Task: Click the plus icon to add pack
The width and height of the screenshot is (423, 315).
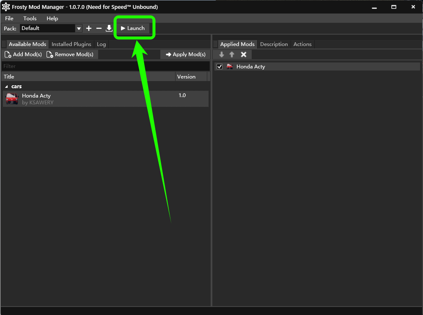Action: click(x=89, y=28)
